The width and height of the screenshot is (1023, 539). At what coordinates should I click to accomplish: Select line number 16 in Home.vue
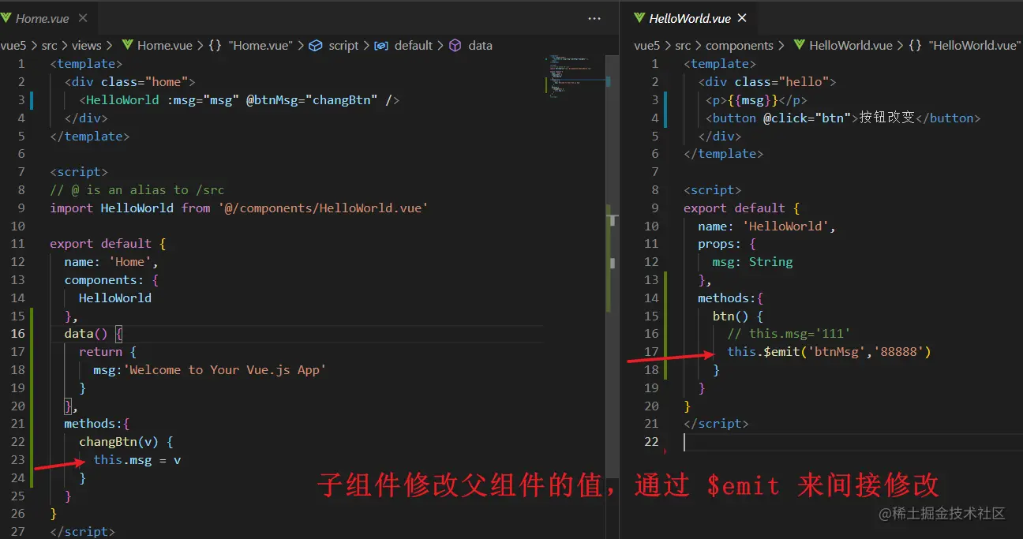(x=18, y=334)
